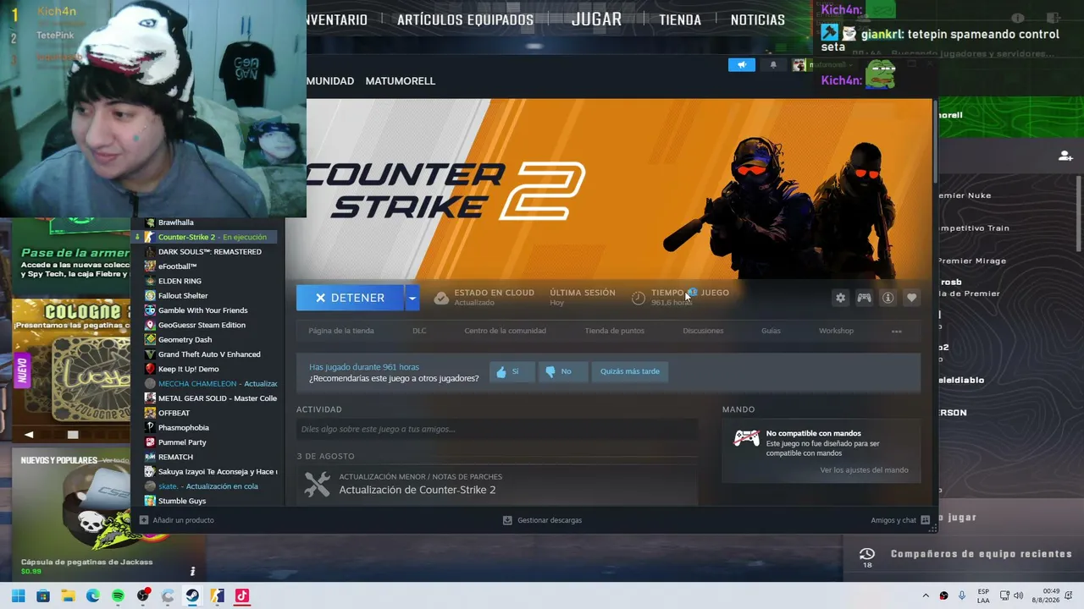This screenshot has width=1084, height=609.
Task: Add Counter-Strike 2 to favorites heart icon
Action: click(911, 298)
